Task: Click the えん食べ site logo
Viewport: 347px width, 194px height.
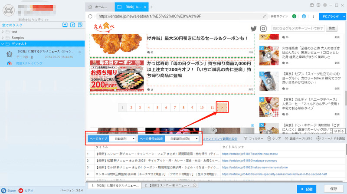Action: tap(104, 27)
